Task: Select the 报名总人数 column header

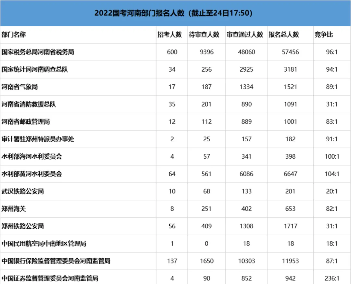Action: click(x=284, y=35)
